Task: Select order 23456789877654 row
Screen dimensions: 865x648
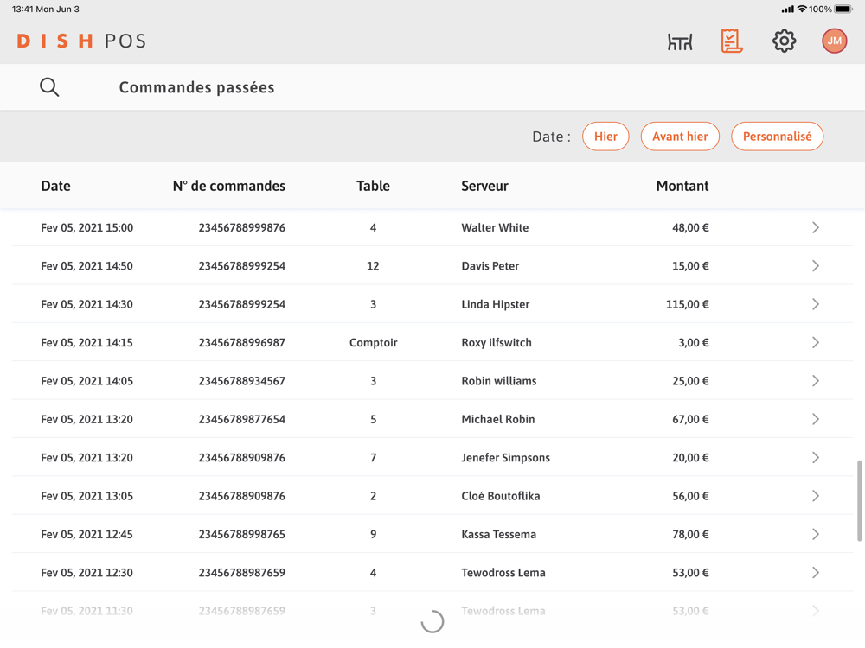Action: [x=241, y=420]
